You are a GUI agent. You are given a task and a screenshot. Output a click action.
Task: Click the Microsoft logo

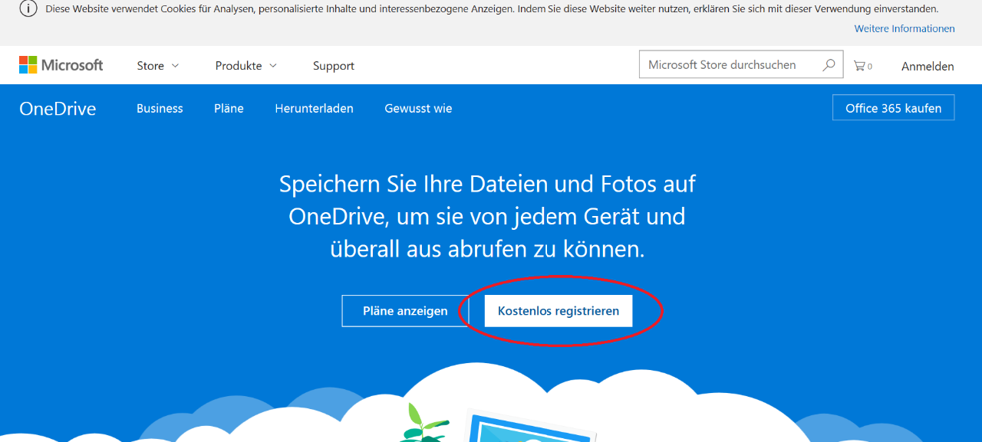(61, 65)
